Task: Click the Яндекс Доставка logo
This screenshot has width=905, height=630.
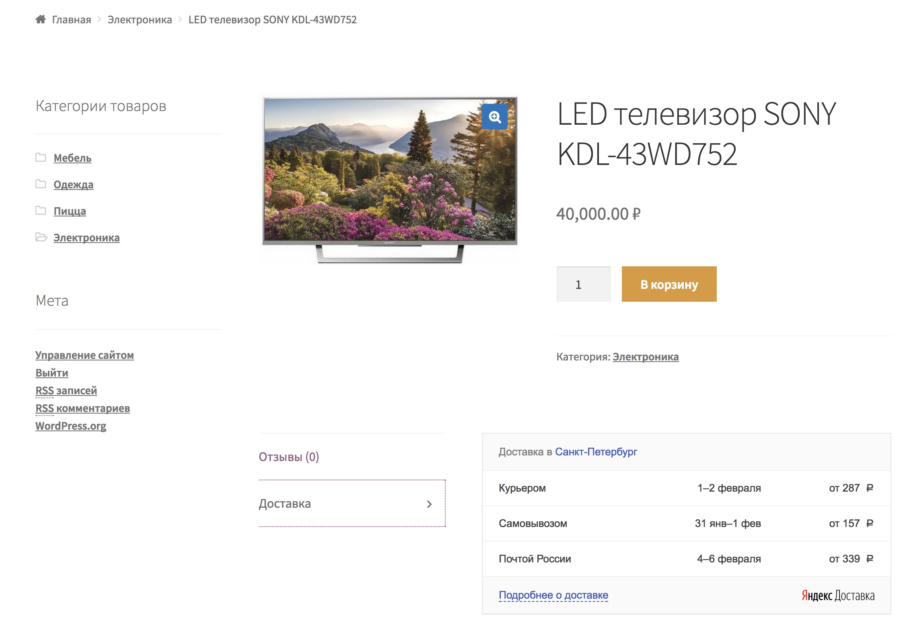Action: (838, 595)
